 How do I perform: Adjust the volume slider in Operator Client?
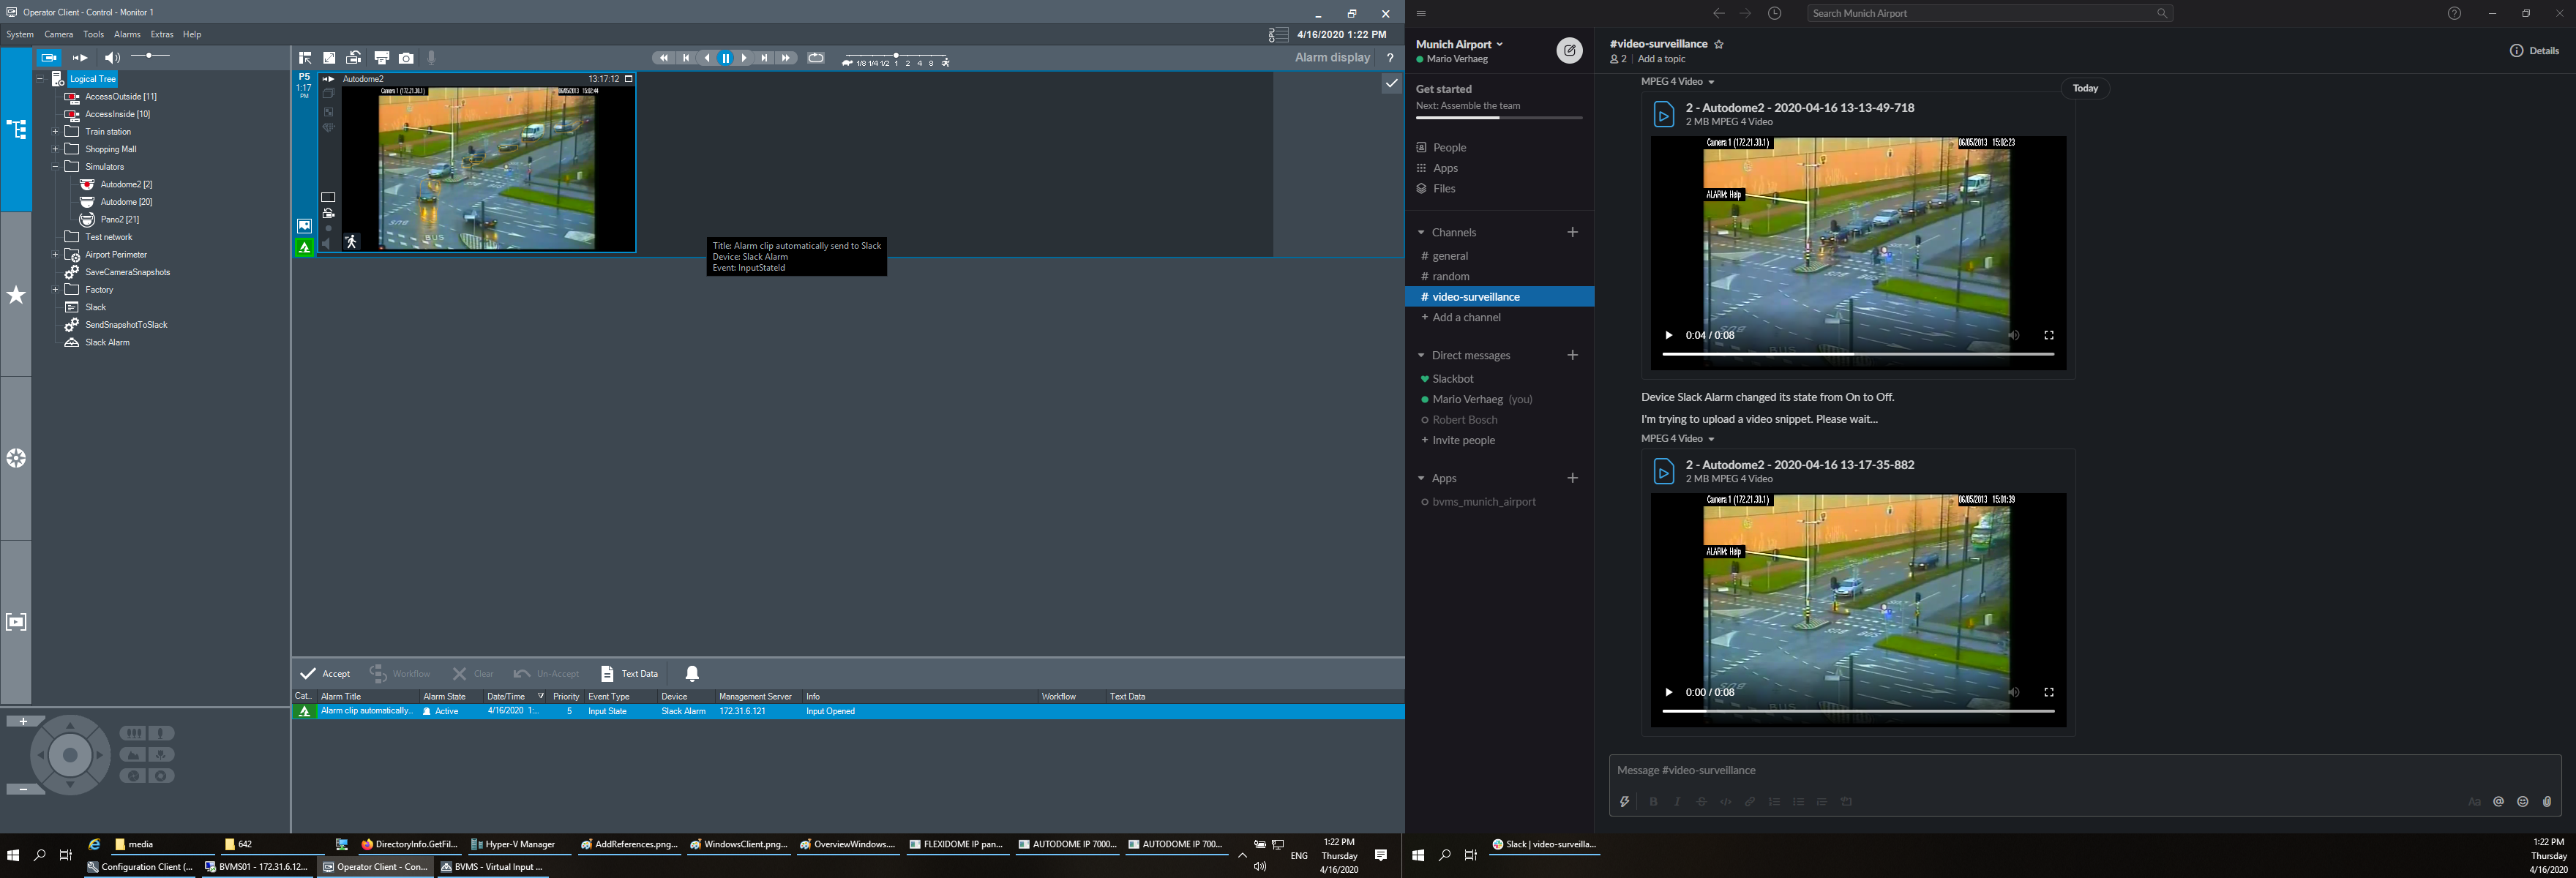150,56
